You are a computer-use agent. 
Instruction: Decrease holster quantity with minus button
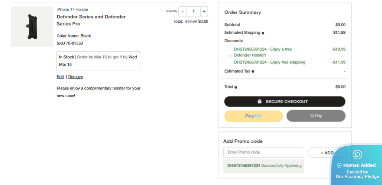pos(182,12)
